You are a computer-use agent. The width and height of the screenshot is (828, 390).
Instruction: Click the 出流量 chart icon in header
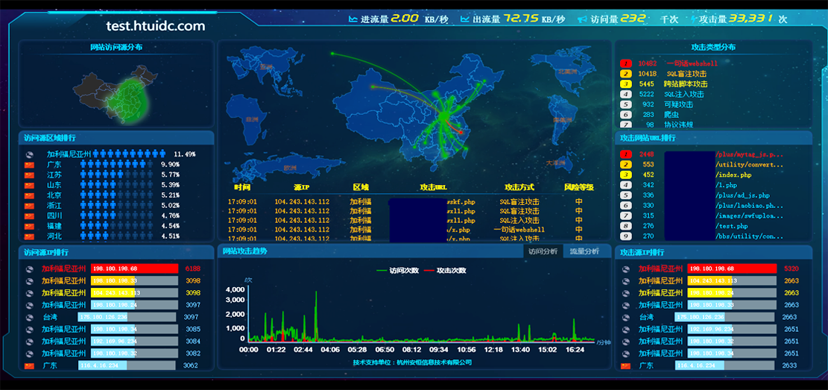click(465, 19)
